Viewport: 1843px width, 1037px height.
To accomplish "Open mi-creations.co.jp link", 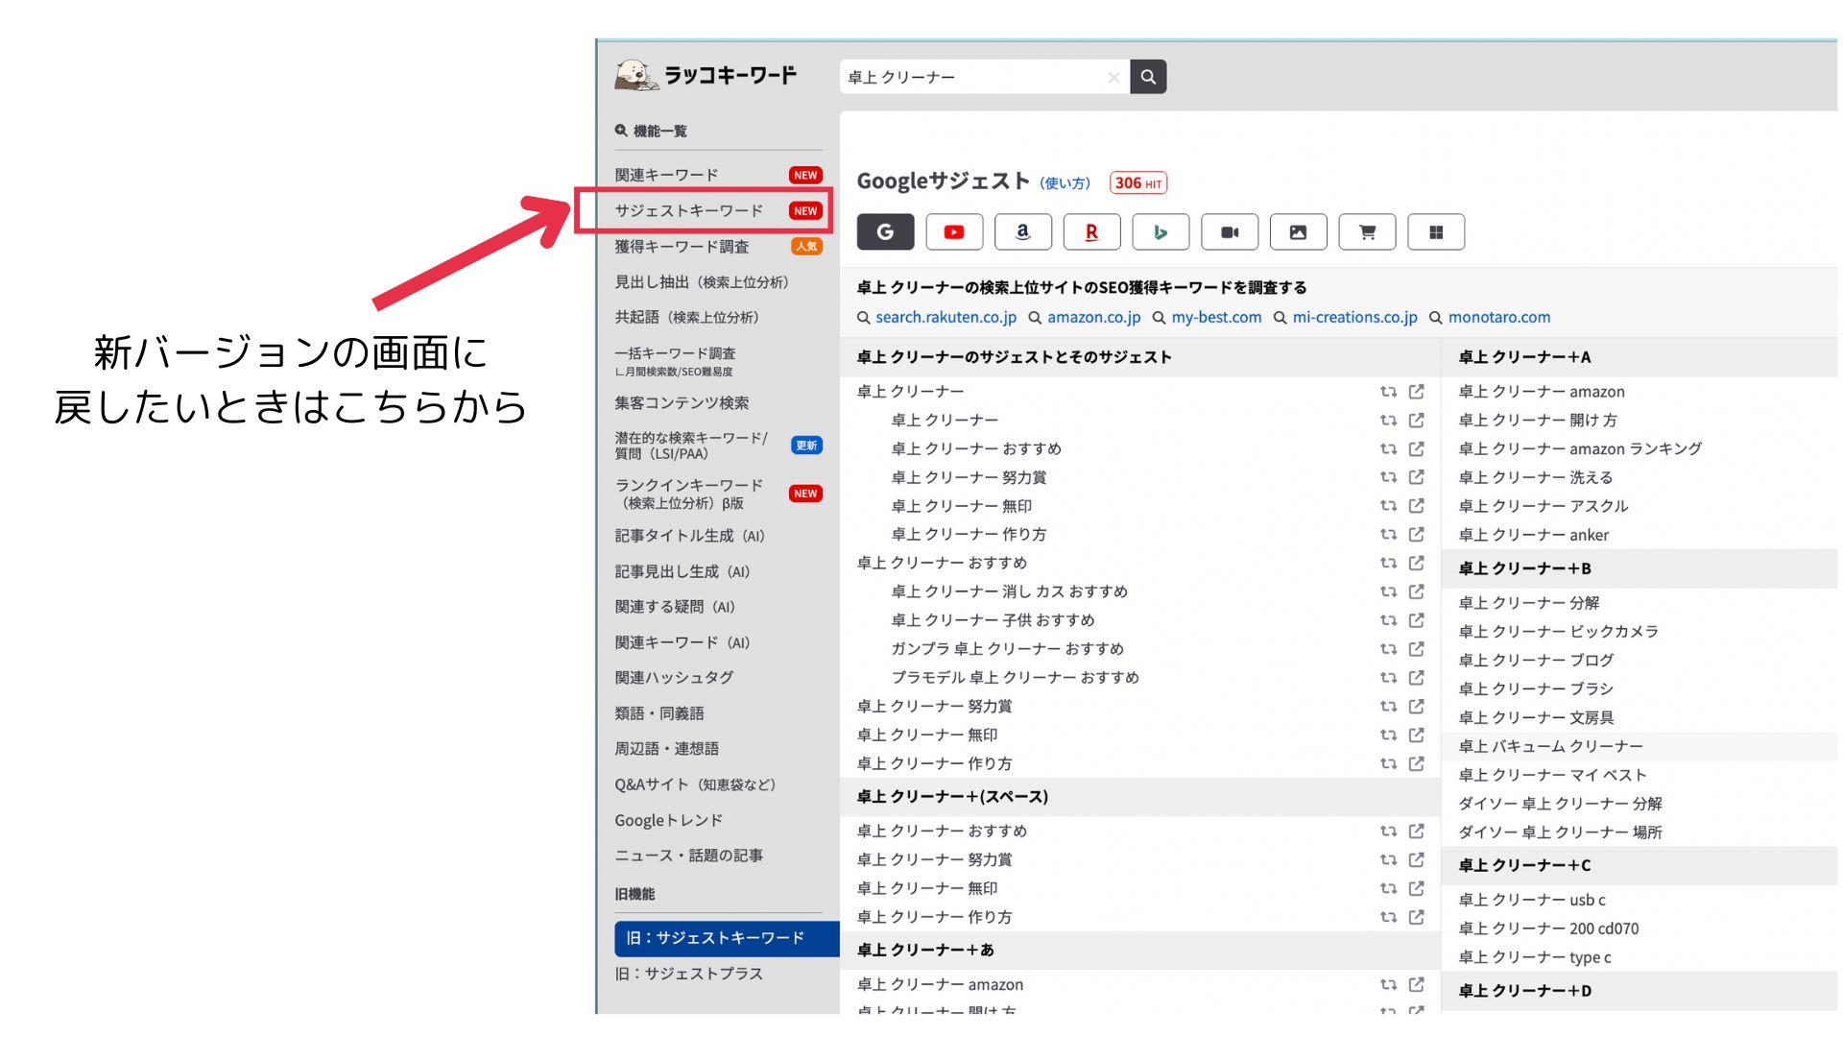I will [x=1354, y=318].
